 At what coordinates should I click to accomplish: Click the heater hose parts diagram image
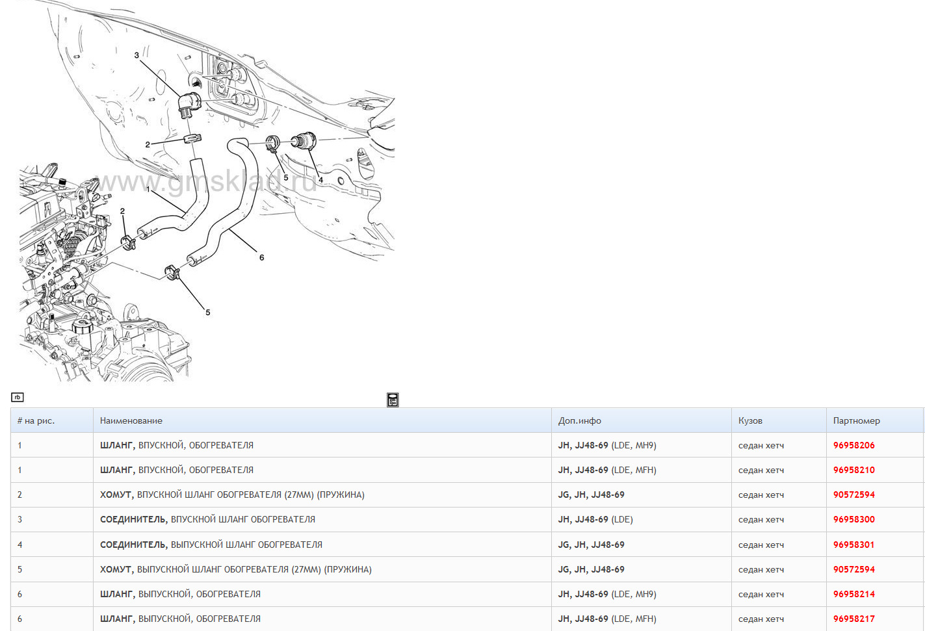pos(207,191)
